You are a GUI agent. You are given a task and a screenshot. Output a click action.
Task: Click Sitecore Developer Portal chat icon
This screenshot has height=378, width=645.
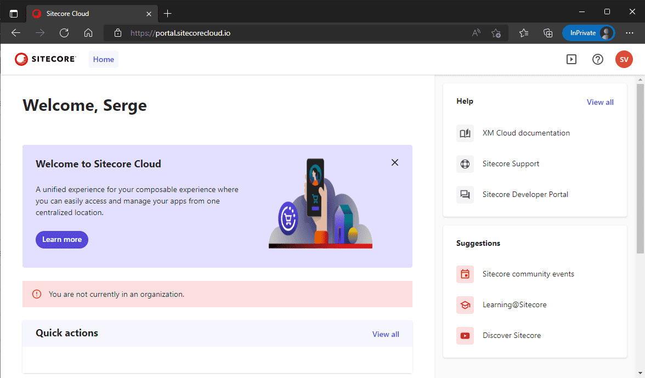(x=465, y=195)
